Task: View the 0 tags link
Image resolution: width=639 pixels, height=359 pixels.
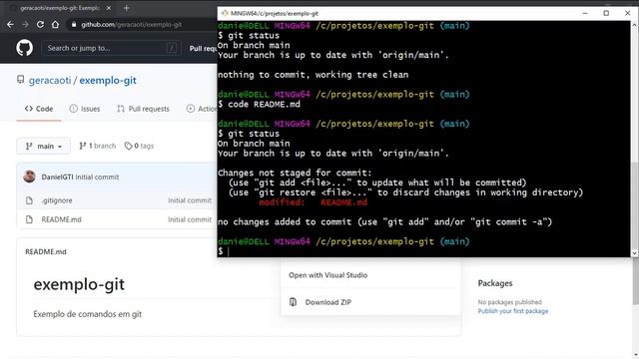Action: (x=140, y=146)
